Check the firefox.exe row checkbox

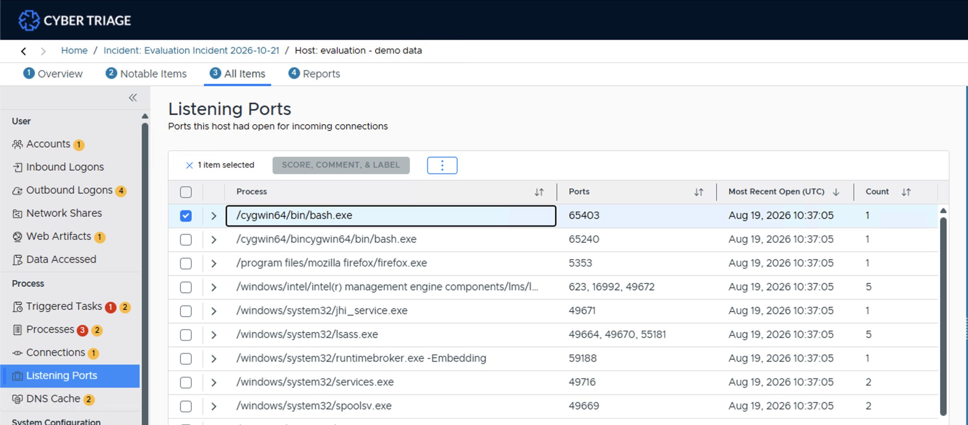coord(186,263)
